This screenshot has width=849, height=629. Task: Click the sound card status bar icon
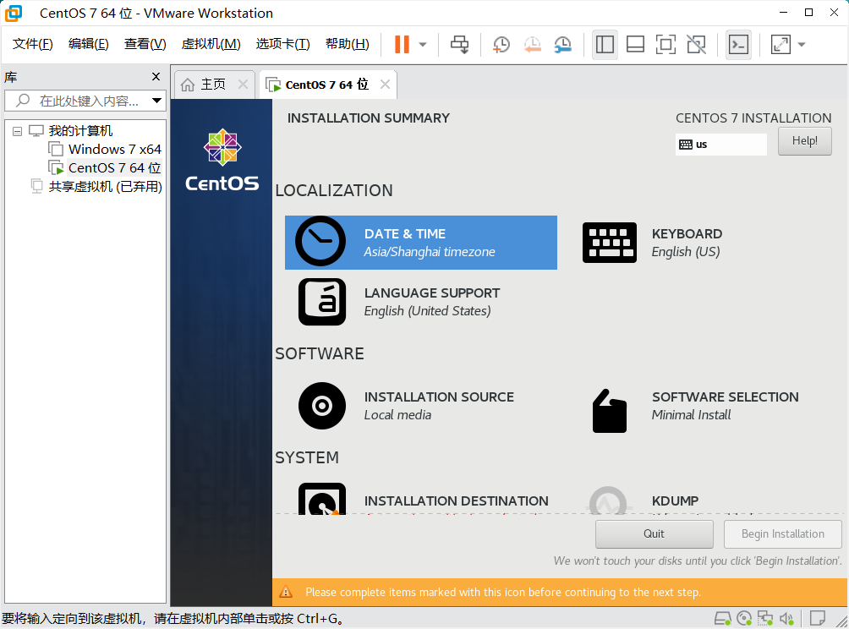click(786, 618)
